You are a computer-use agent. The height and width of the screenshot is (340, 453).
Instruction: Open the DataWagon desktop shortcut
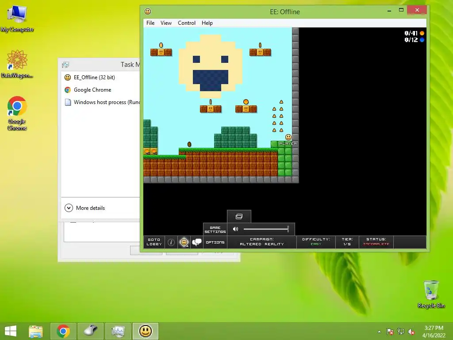(x=17, y=64)
